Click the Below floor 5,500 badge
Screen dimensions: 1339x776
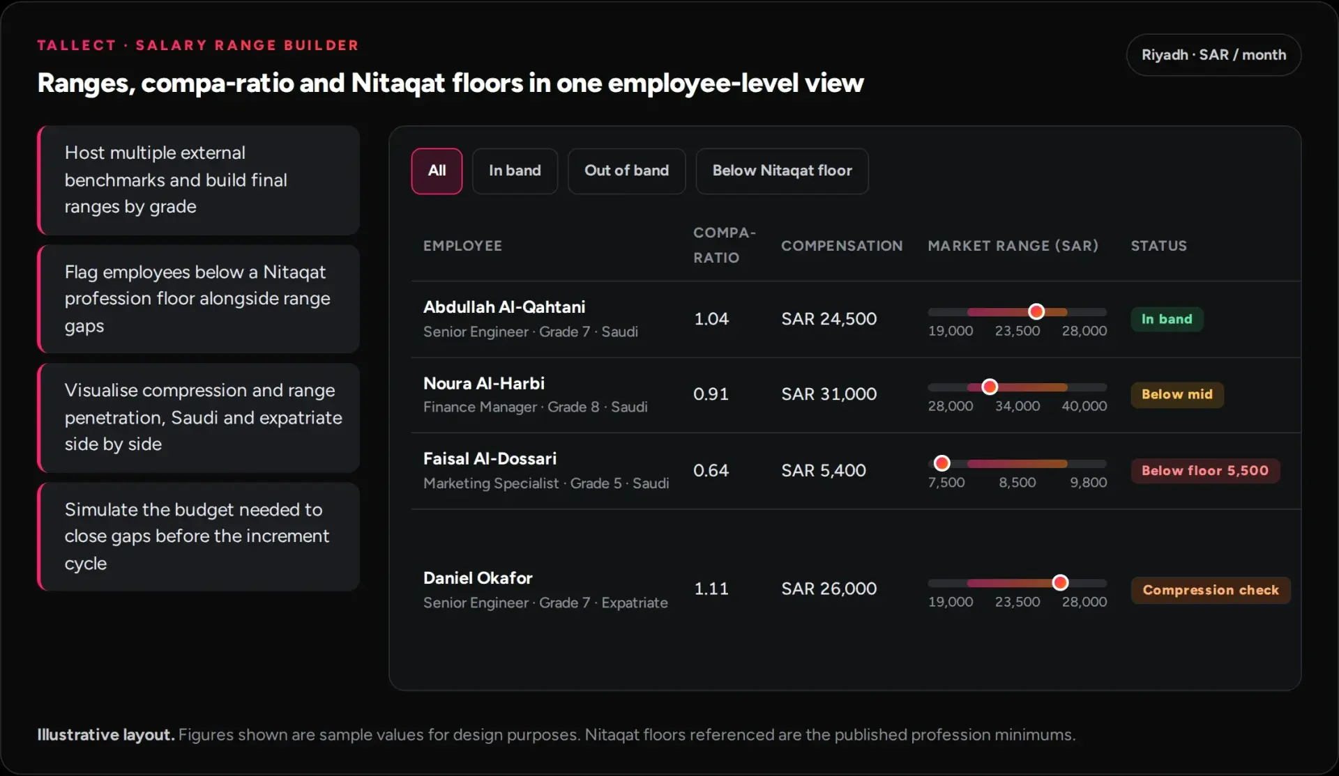(1205, 471)
